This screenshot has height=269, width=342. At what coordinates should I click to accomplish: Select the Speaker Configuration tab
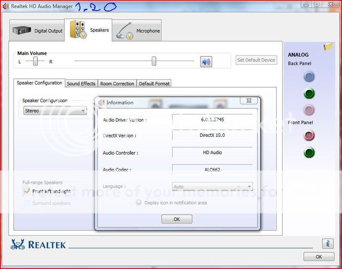pos(39,83)
